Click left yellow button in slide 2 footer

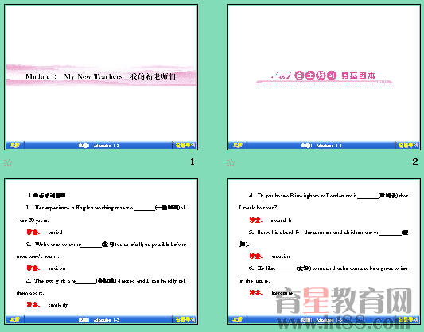[237, 146]
